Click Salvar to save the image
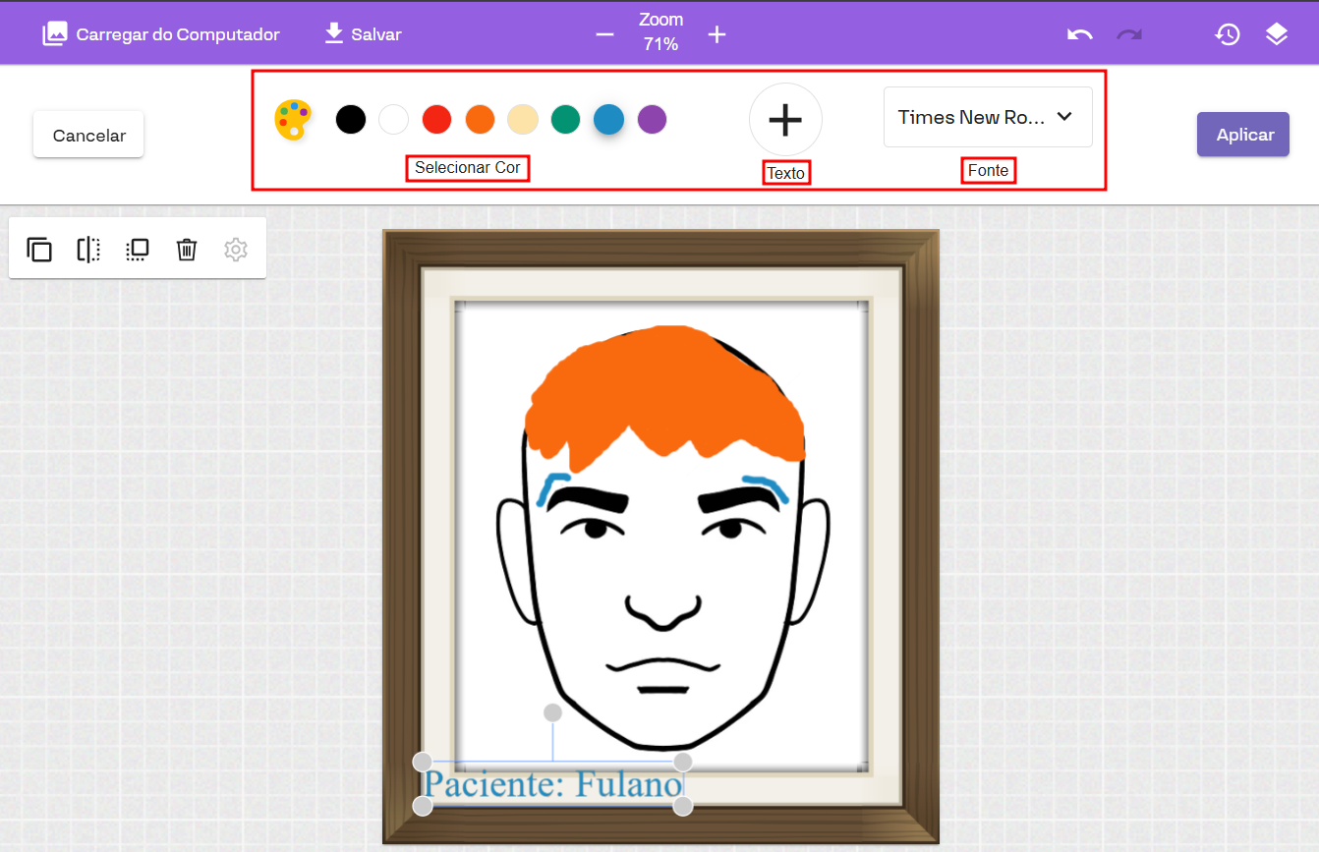1319x852 pixels. pos(363,34)
